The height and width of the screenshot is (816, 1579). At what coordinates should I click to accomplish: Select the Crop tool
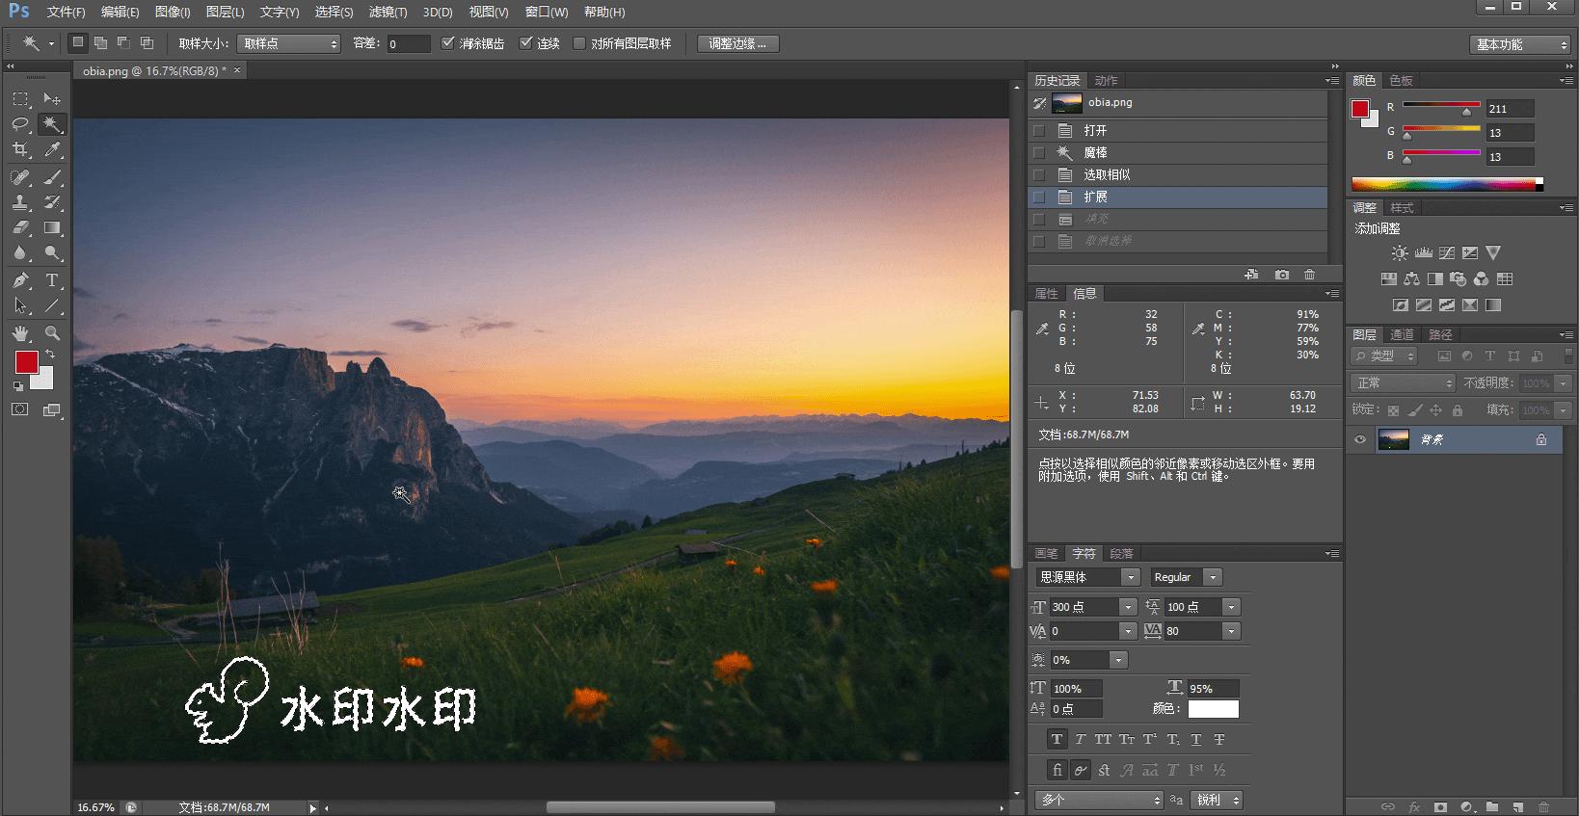(x=20, y=150)
